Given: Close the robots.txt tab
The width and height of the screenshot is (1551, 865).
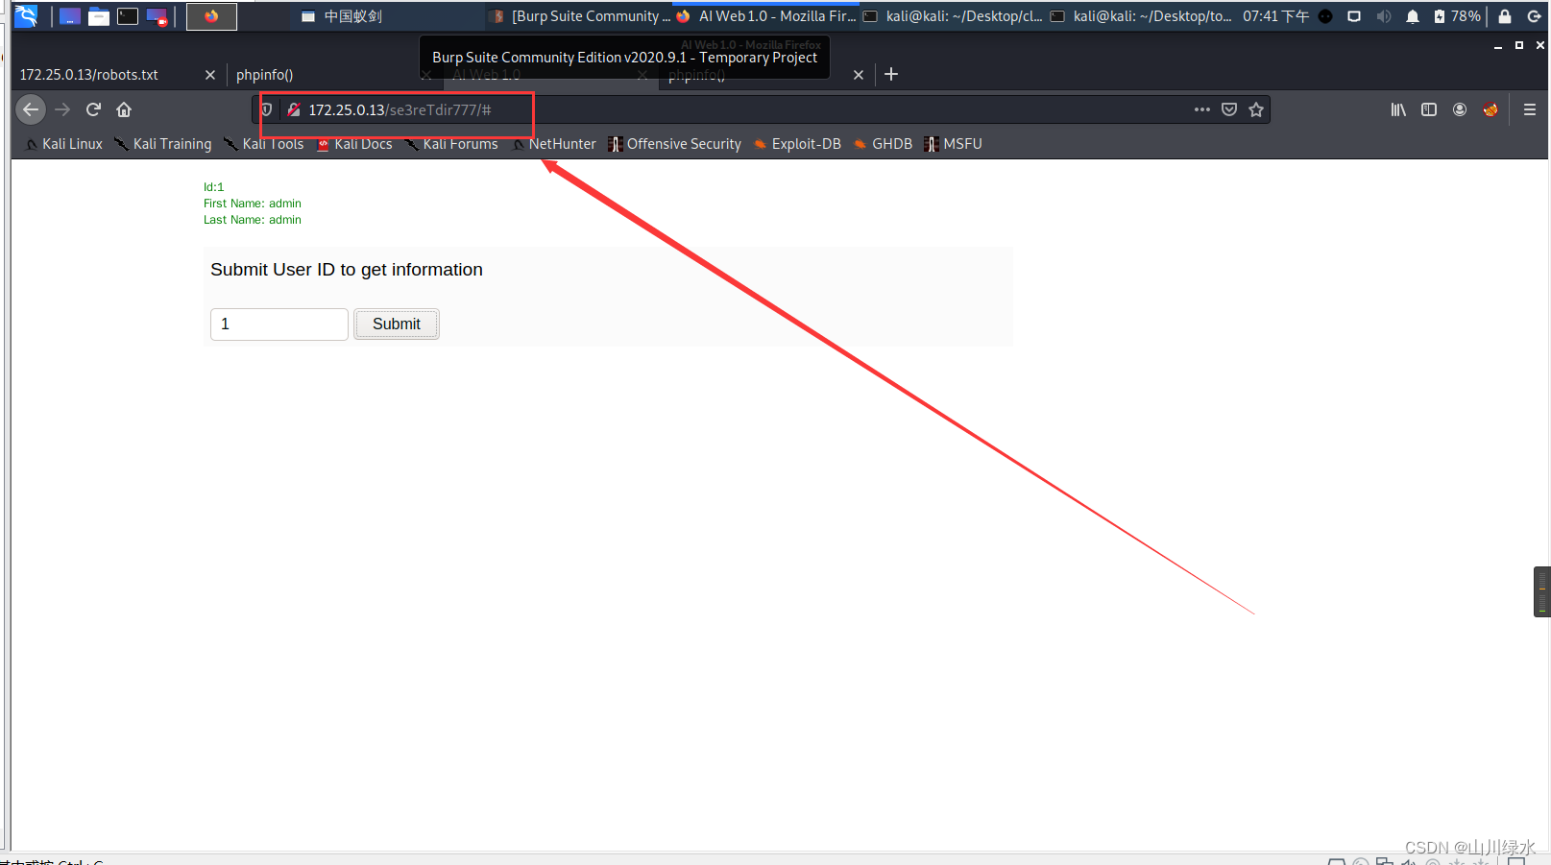Looking at the screenshot, I should tap(210, 75).
